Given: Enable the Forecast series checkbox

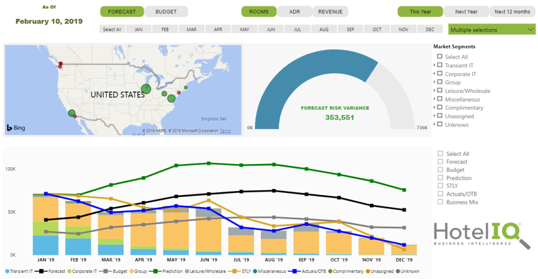Looking at the screenshot, I should pyautogui.click(x=440, y=161).
